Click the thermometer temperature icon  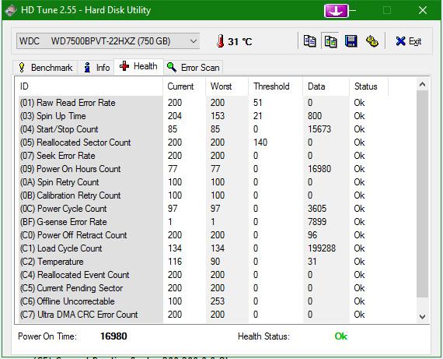click(221, 41)
